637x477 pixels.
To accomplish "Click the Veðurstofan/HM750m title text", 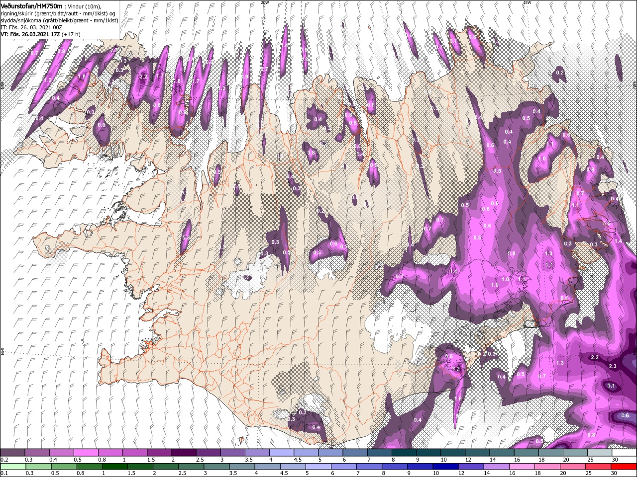I will tap(31, 5).
